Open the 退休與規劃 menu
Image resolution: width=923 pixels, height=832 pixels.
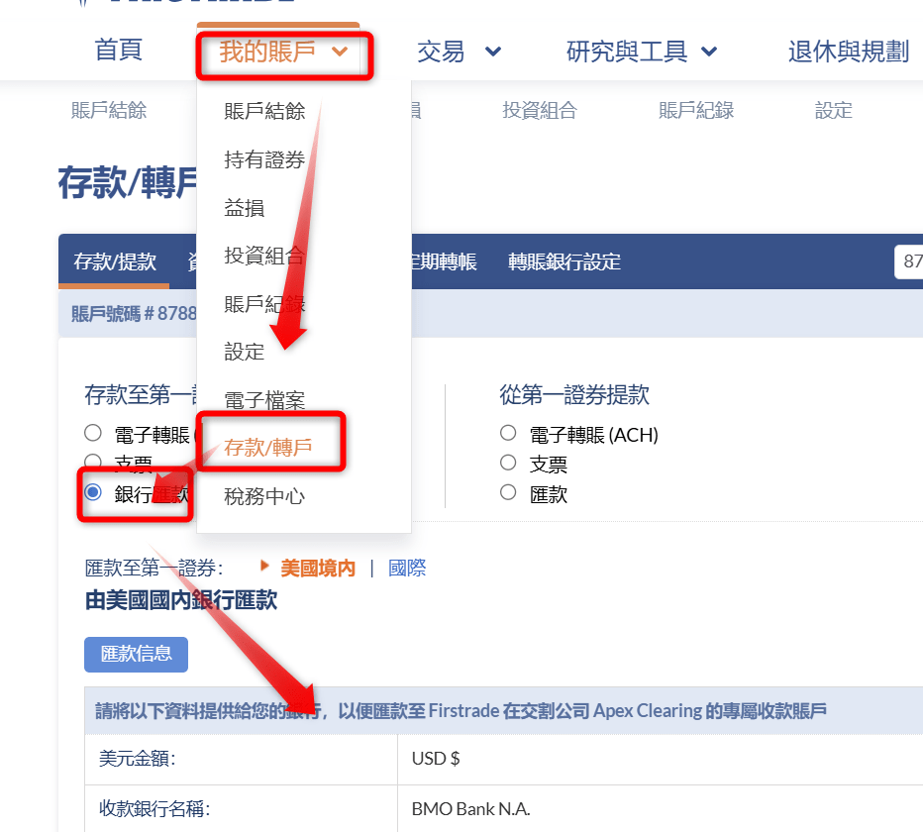849,52
